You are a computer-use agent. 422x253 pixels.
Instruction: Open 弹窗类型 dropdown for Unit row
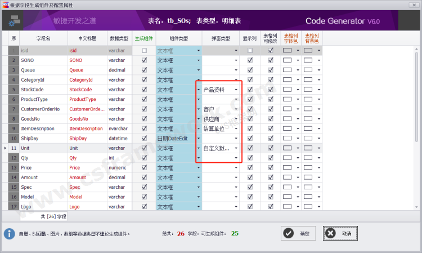point(236,148)
